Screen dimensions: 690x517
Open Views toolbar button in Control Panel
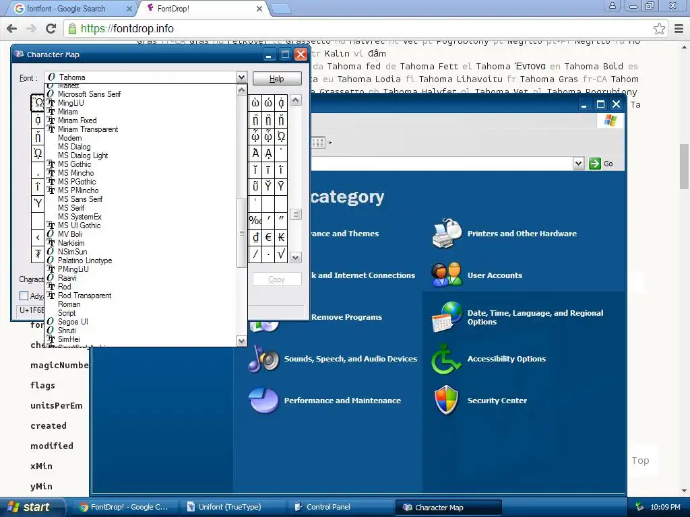click(321, 143)
